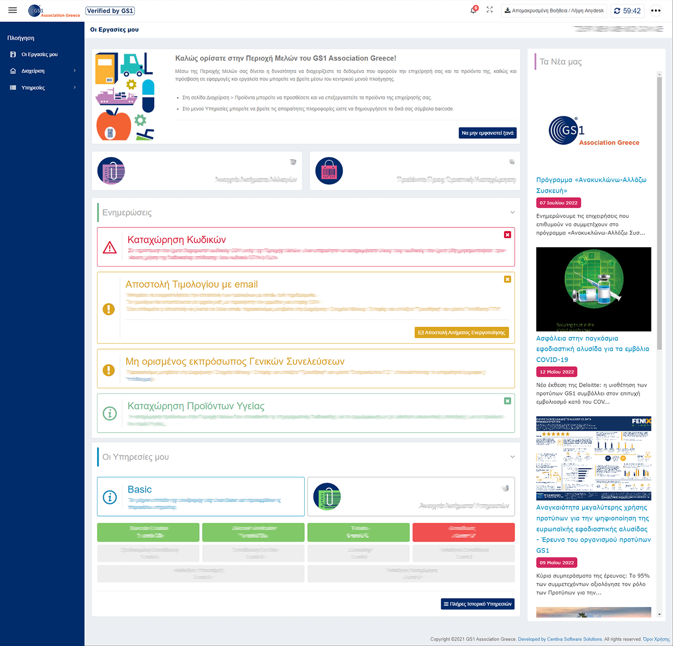Click info icon beside Καταχώρηση Προϊόντων Υγείας
The height and width of the screenshot is (646, 673).
110,413
